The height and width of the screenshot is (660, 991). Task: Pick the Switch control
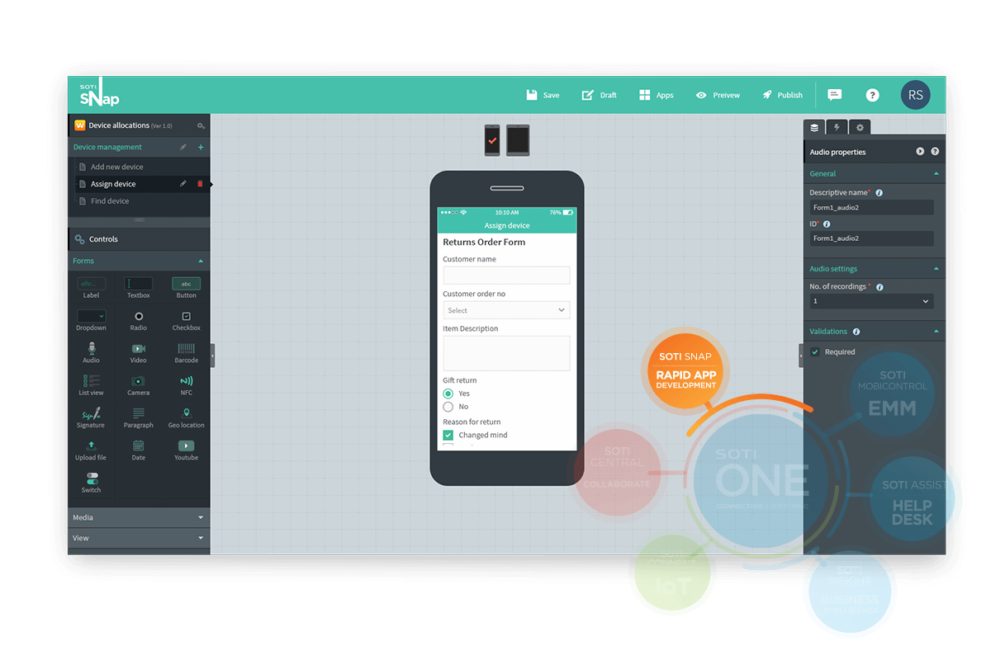click(x=91, y=483)
